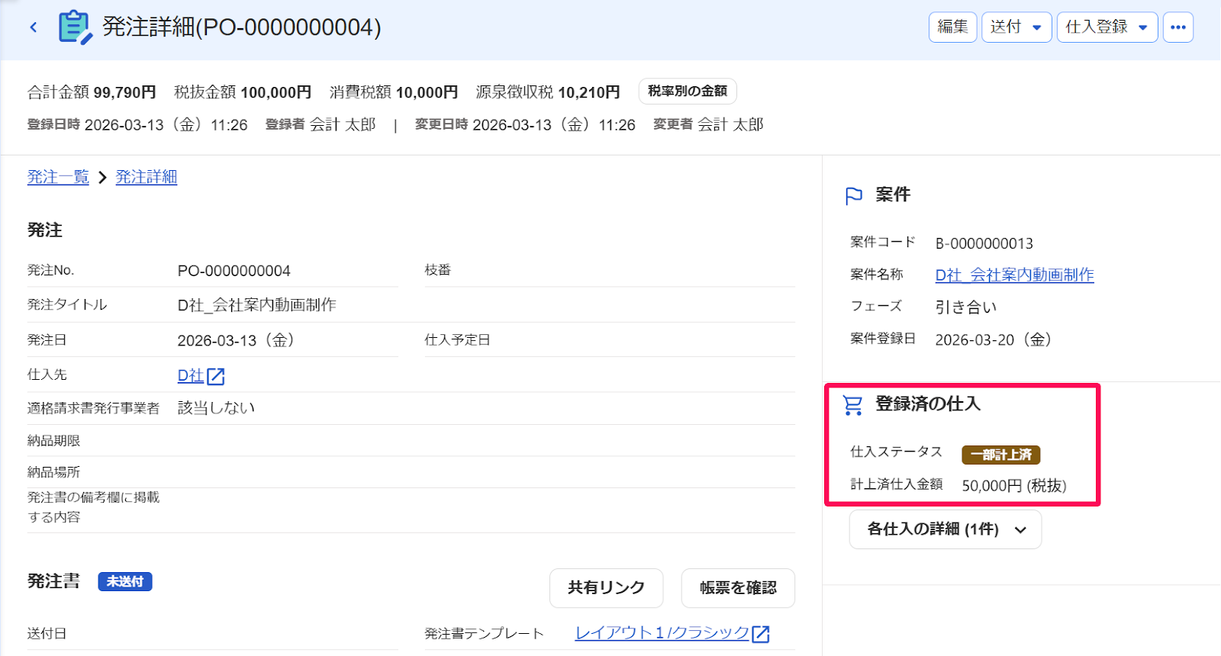The width and height of the screenshot is (1221, 656).
Task: Click the 送付日 field label
Action: point(47,634)
